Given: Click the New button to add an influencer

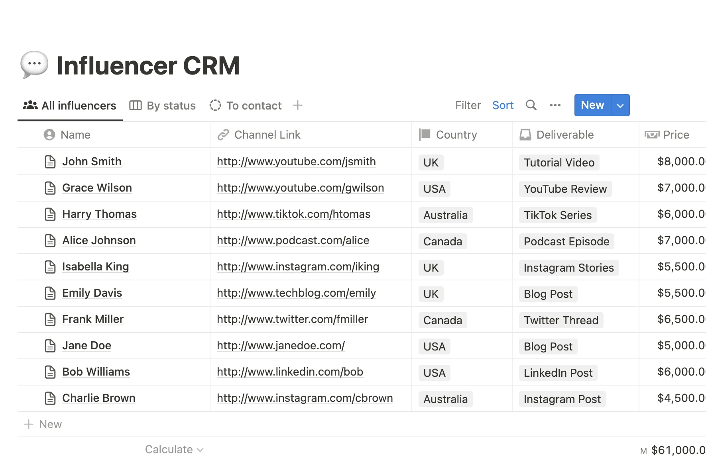Looking at the screenshot, I should tap(592, 105).
